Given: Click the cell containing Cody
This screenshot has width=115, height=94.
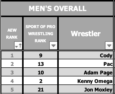Looking at the screenshot, I should tap(86, 55).
